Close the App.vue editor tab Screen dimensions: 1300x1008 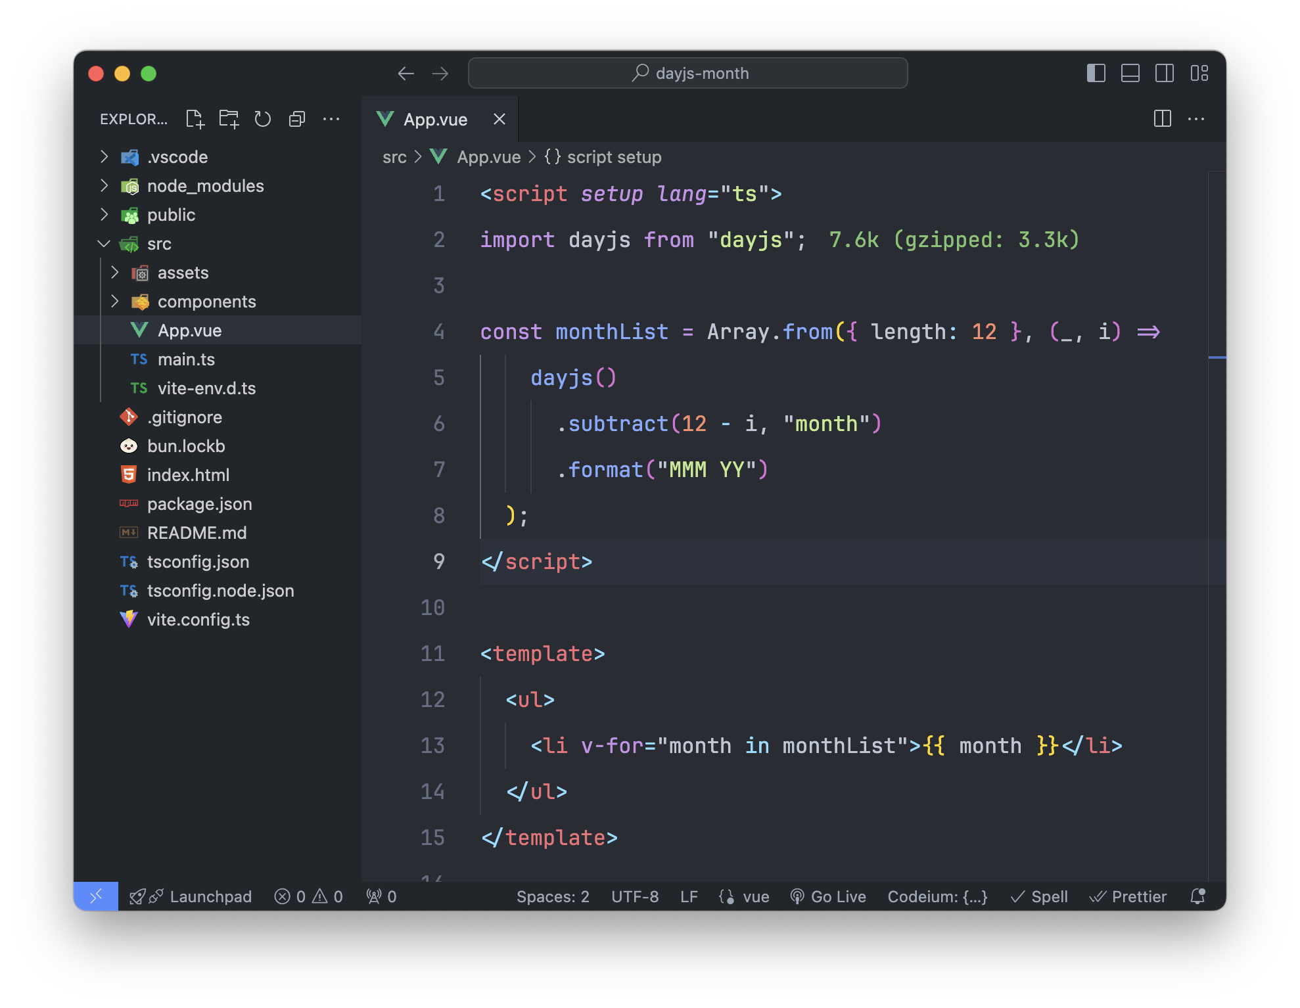[499, 119]
